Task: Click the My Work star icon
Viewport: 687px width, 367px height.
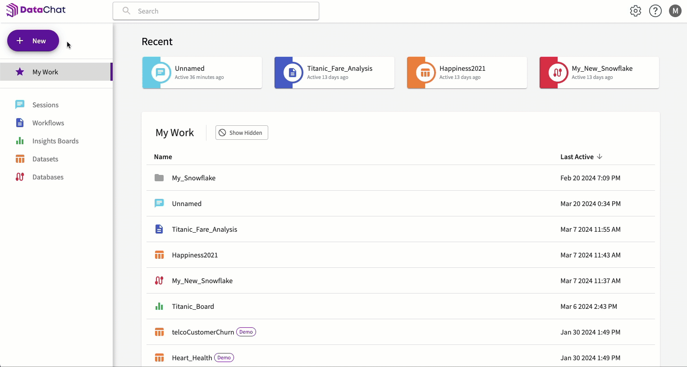Action: tap(20, 72)
